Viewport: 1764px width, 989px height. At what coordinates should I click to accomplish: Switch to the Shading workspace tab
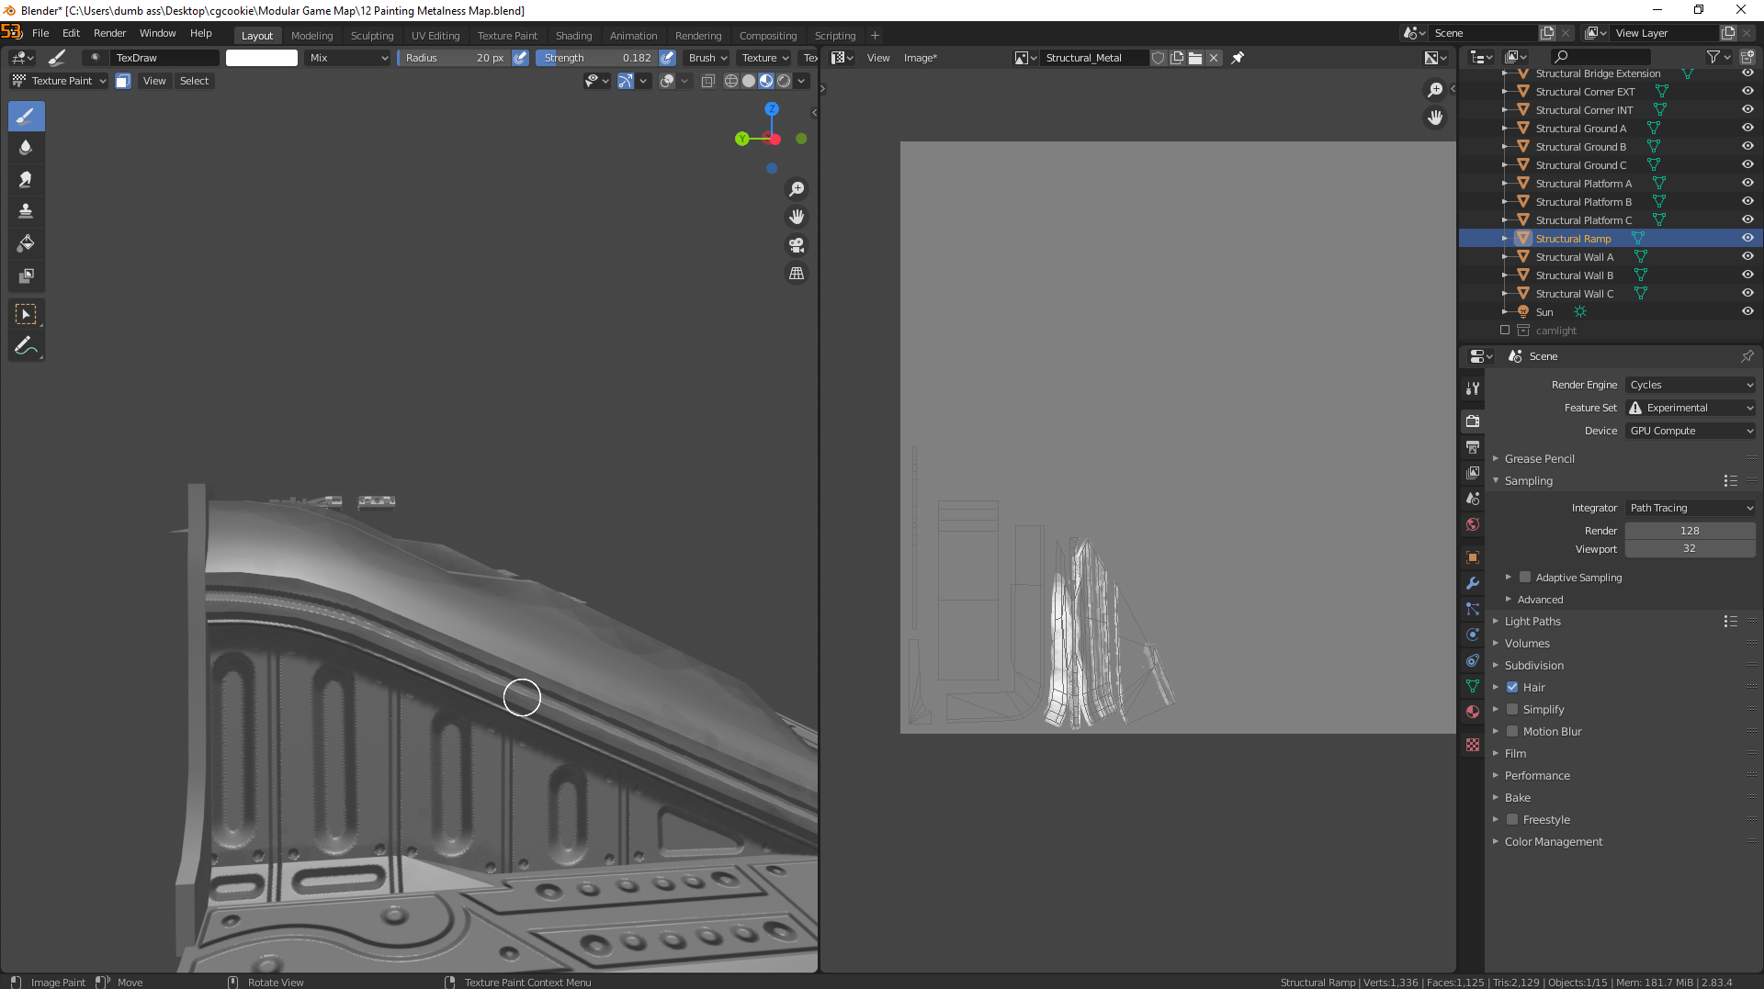click(573, 35)
